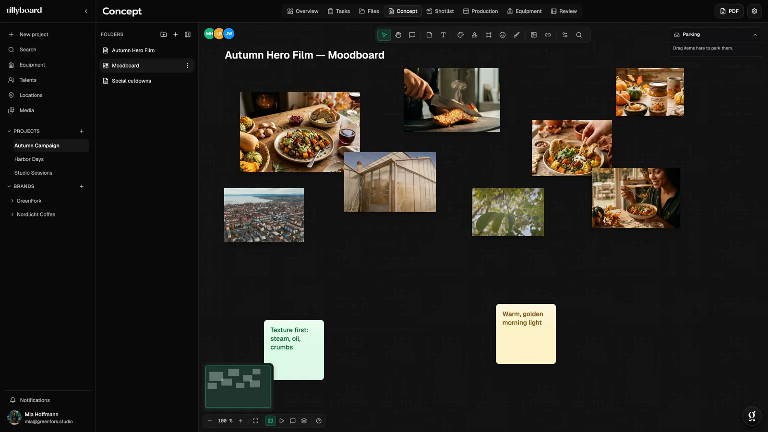Select the aerial city photo thumbnail

click(264, 215)
